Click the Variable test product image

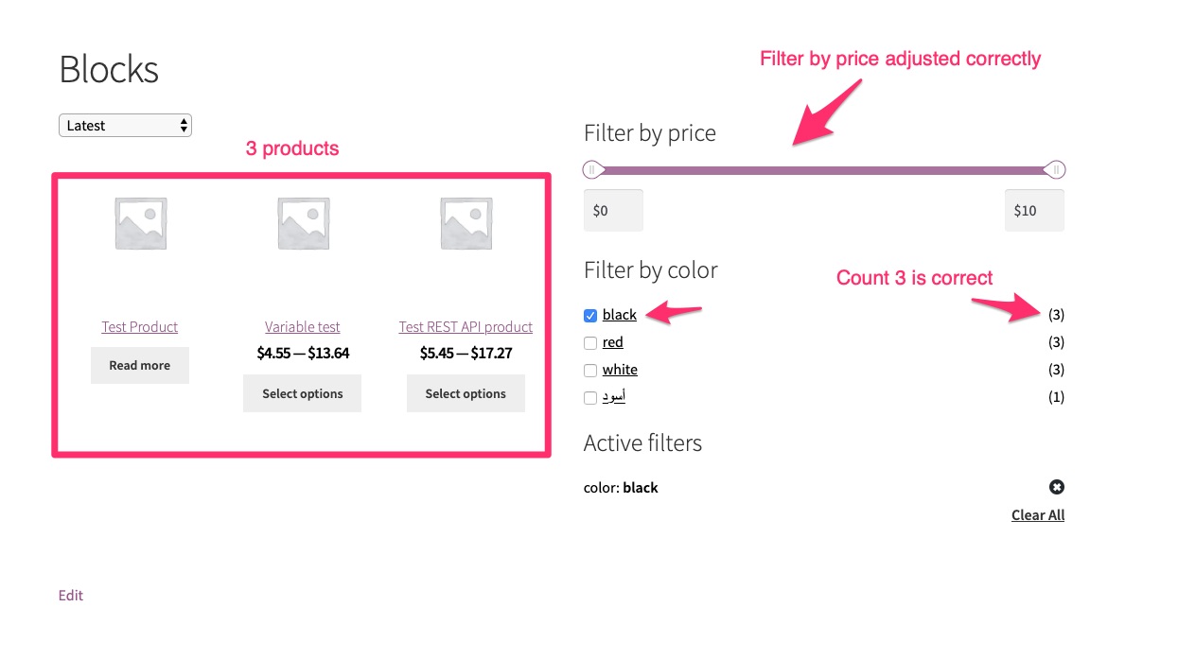[302, 222]
